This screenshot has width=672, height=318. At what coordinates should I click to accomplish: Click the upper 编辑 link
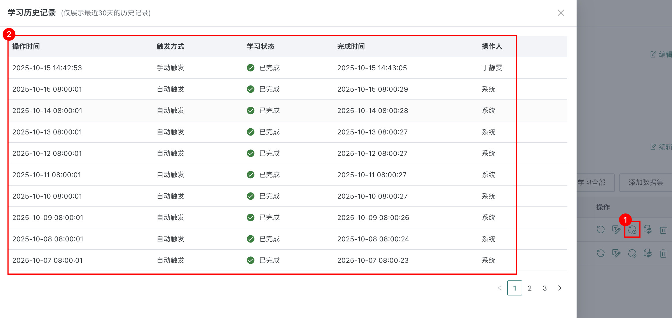pyautogui.click(x=662, y=54)
